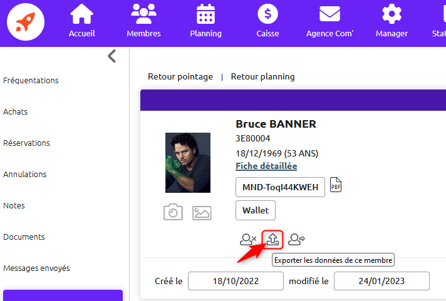
Task: Open Agence Com' envelope icon
Action: (x=329, y=14)
